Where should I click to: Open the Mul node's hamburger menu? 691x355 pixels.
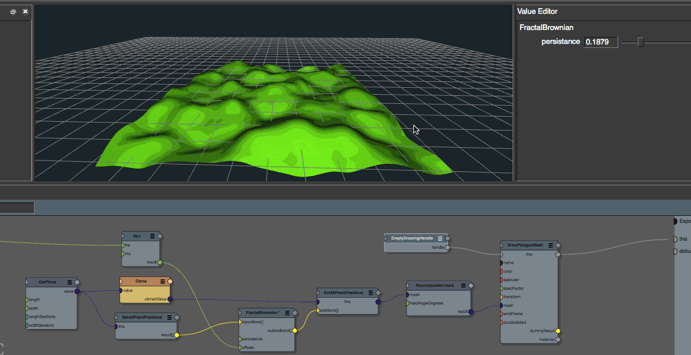coord(152,236)
